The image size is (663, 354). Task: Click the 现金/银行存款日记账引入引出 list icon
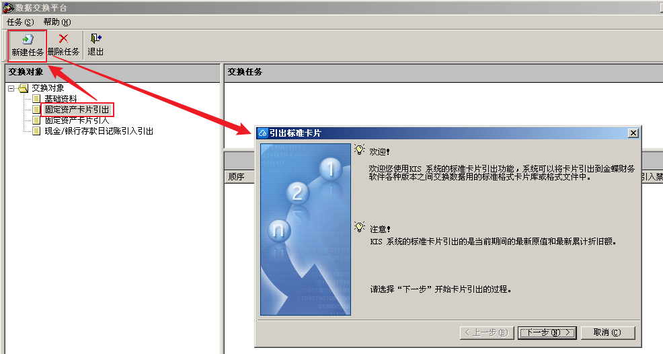[37, 131]
